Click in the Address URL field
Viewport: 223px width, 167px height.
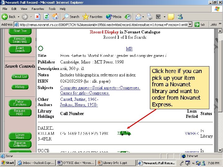[x=103, y=24]
